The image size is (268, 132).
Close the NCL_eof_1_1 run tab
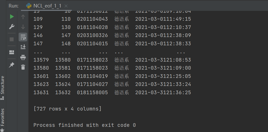(x=66, y=6)
